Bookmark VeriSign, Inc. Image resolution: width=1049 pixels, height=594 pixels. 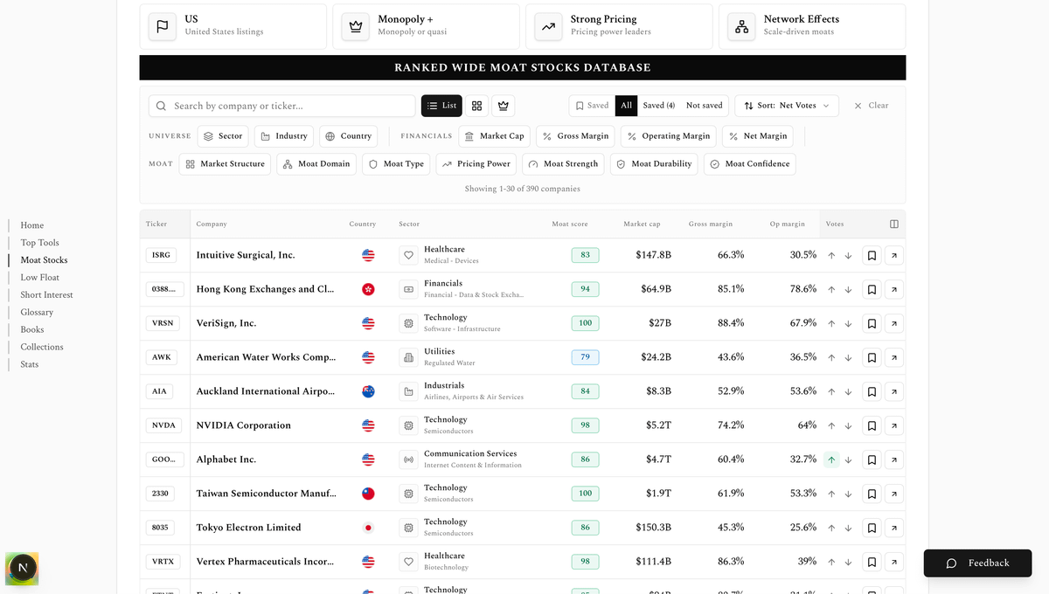(x=872, y=323)
